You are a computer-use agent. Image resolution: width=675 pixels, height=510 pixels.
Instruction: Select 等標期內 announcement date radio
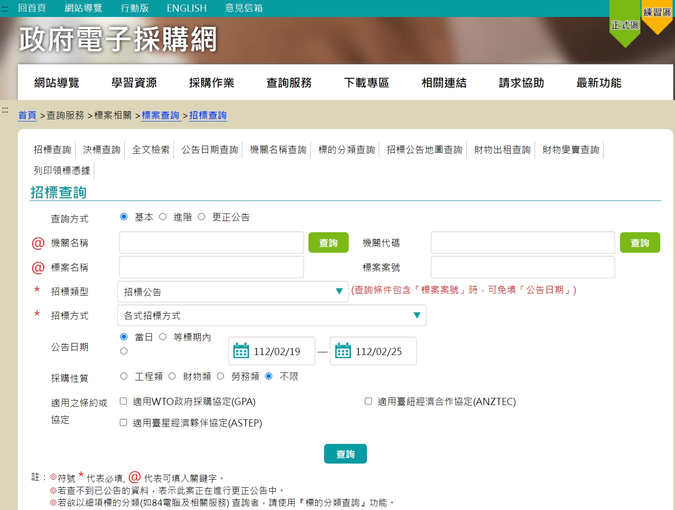[163, 337]
